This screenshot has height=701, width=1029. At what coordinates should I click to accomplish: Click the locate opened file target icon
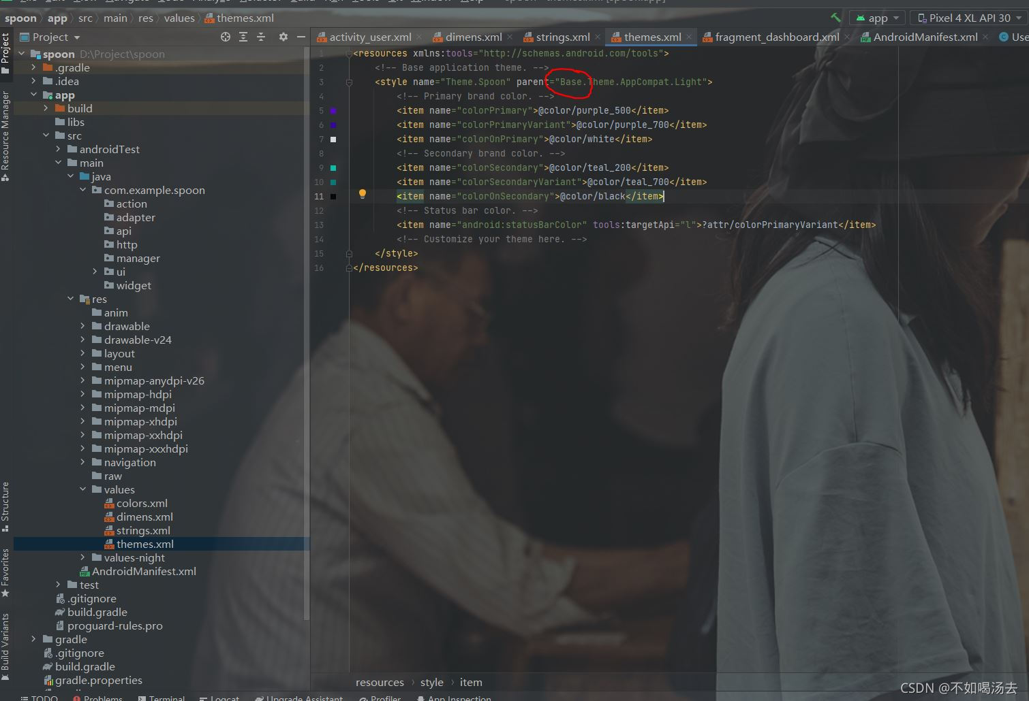tap(226, 37)
